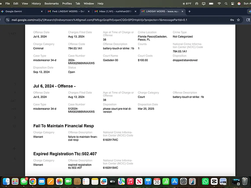Launch FaceTime from the dock

coord(68,181)
